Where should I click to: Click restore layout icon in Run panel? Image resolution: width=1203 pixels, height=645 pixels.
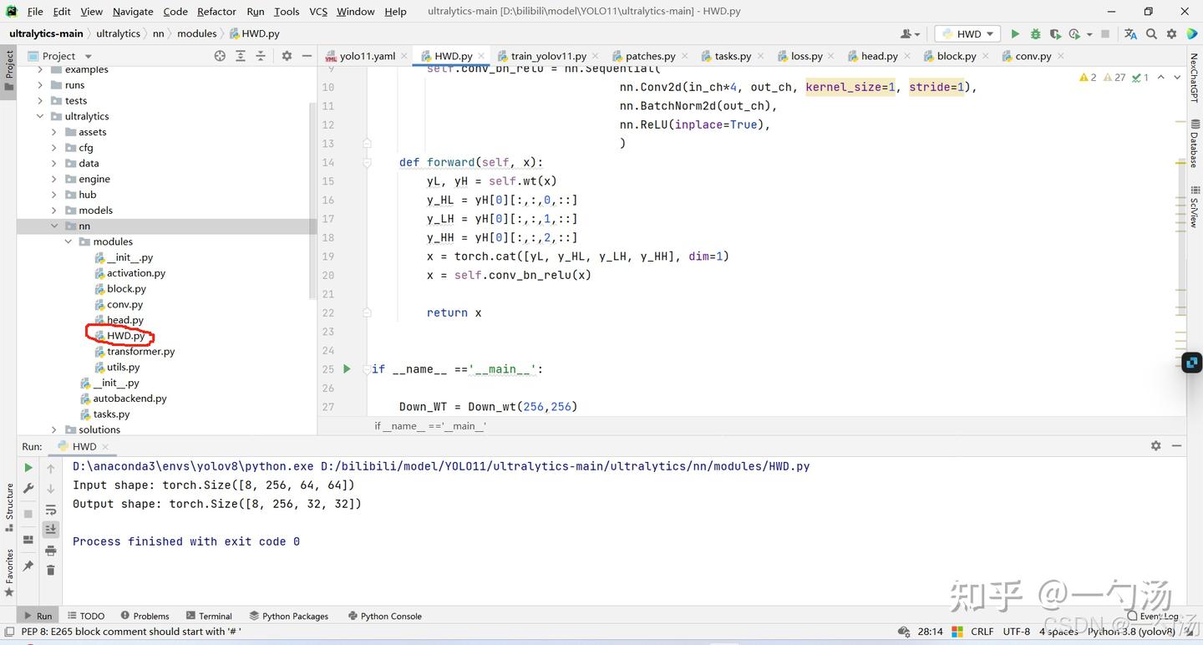[x=28, y=539]
